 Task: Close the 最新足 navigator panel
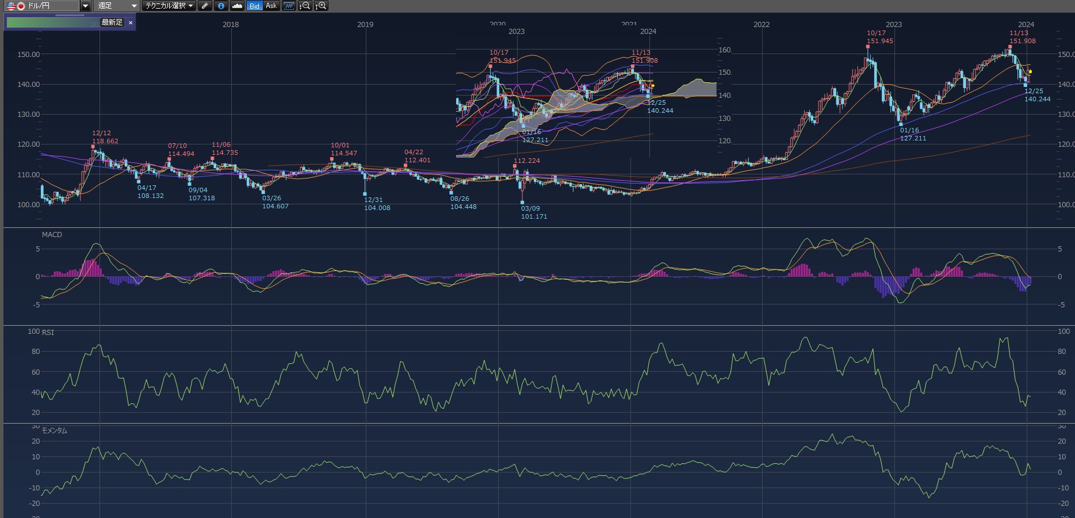(x=131, y=22)
